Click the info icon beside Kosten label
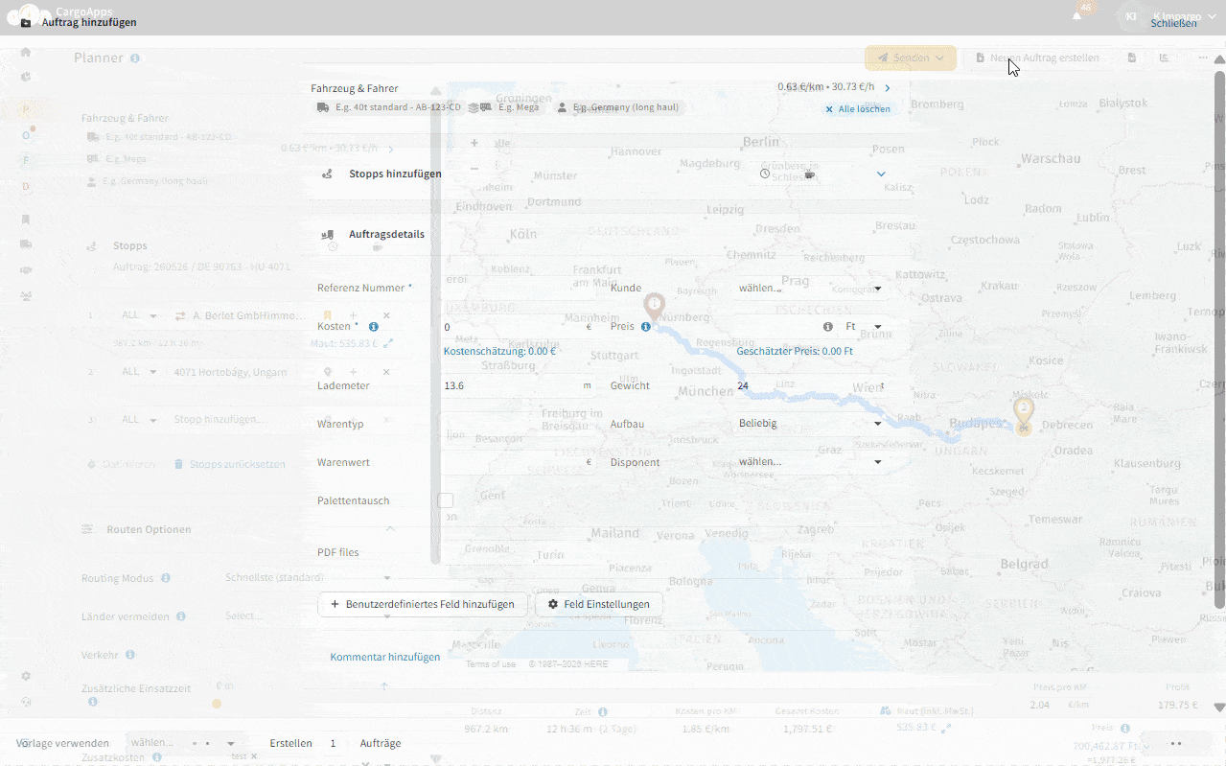This screenshot has width=1226, height=766. (x=374, y=327)
